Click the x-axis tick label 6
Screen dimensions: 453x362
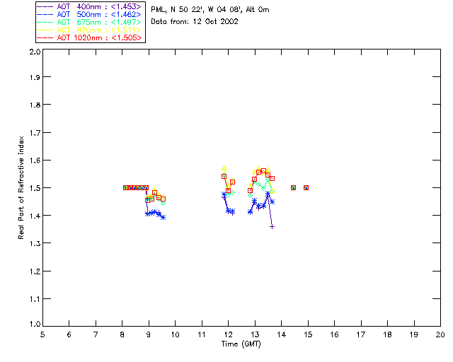click(x=69, y=334)
